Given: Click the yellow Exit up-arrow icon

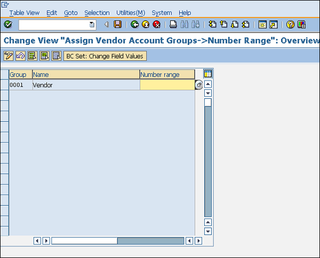Looking at the screenshot, I should [146, 25].
